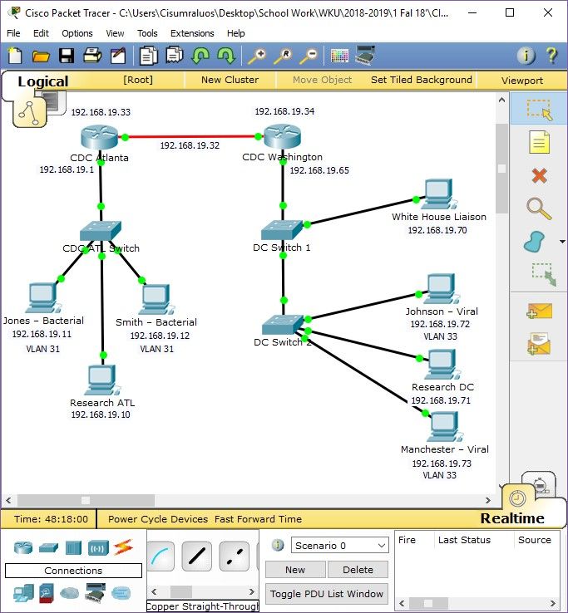The height and width of the screenshot is (613, 568).
Task: Click the New file icon
Action: click(x=15, y=56)
